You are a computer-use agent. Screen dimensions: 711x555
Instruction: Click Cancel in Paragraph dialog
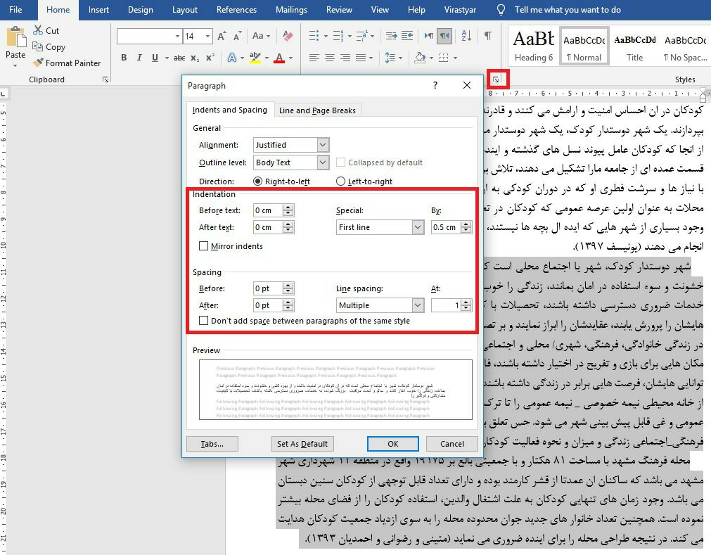[451, 444]
